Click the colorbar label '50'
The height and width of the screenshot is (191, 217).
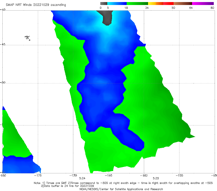click(x=173, y=8)
